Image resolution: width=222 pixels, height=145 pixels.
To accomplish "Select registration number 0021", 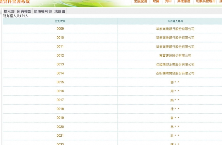I will (x=60, y=135).
